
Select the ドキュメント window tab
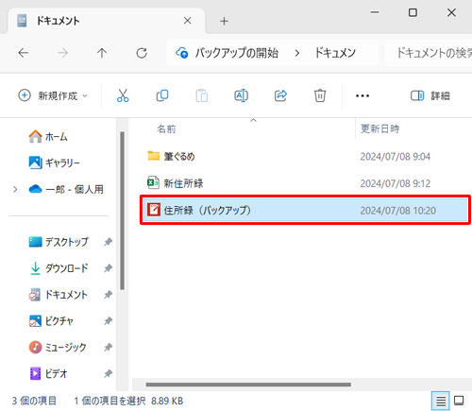coord(106,21)
